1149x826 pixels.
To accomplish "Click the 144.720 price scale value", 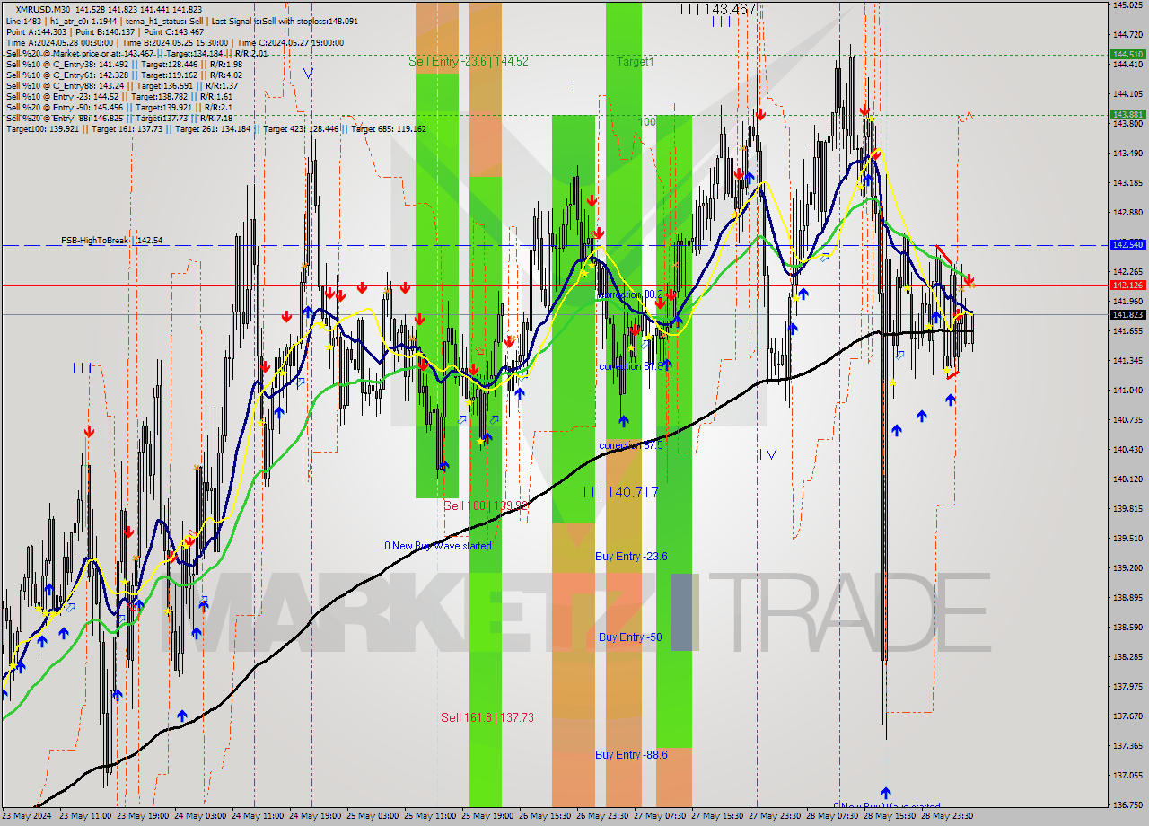I will click(1127, 35).
